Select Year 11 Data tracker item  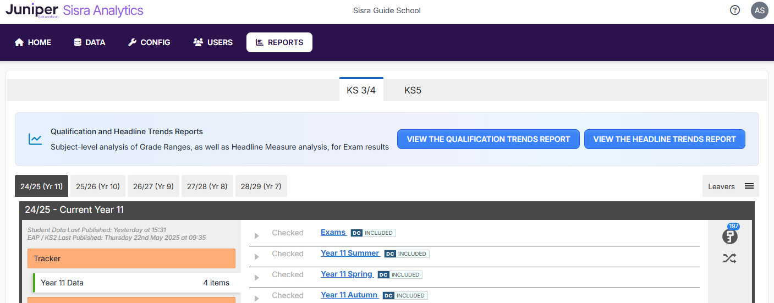pos(134,283)
